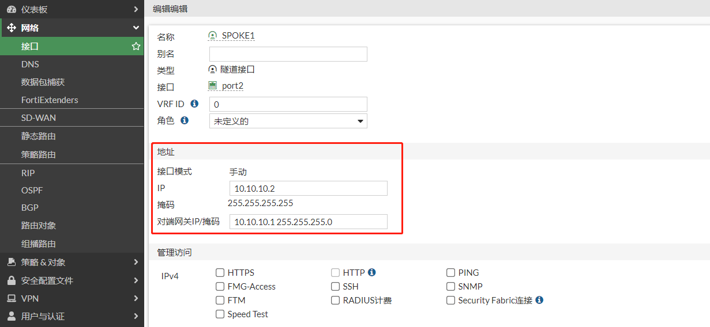Click the port2 interface icon
Image resolution: width=710 pixels, height=327 pixels.
tap(213, 86)
